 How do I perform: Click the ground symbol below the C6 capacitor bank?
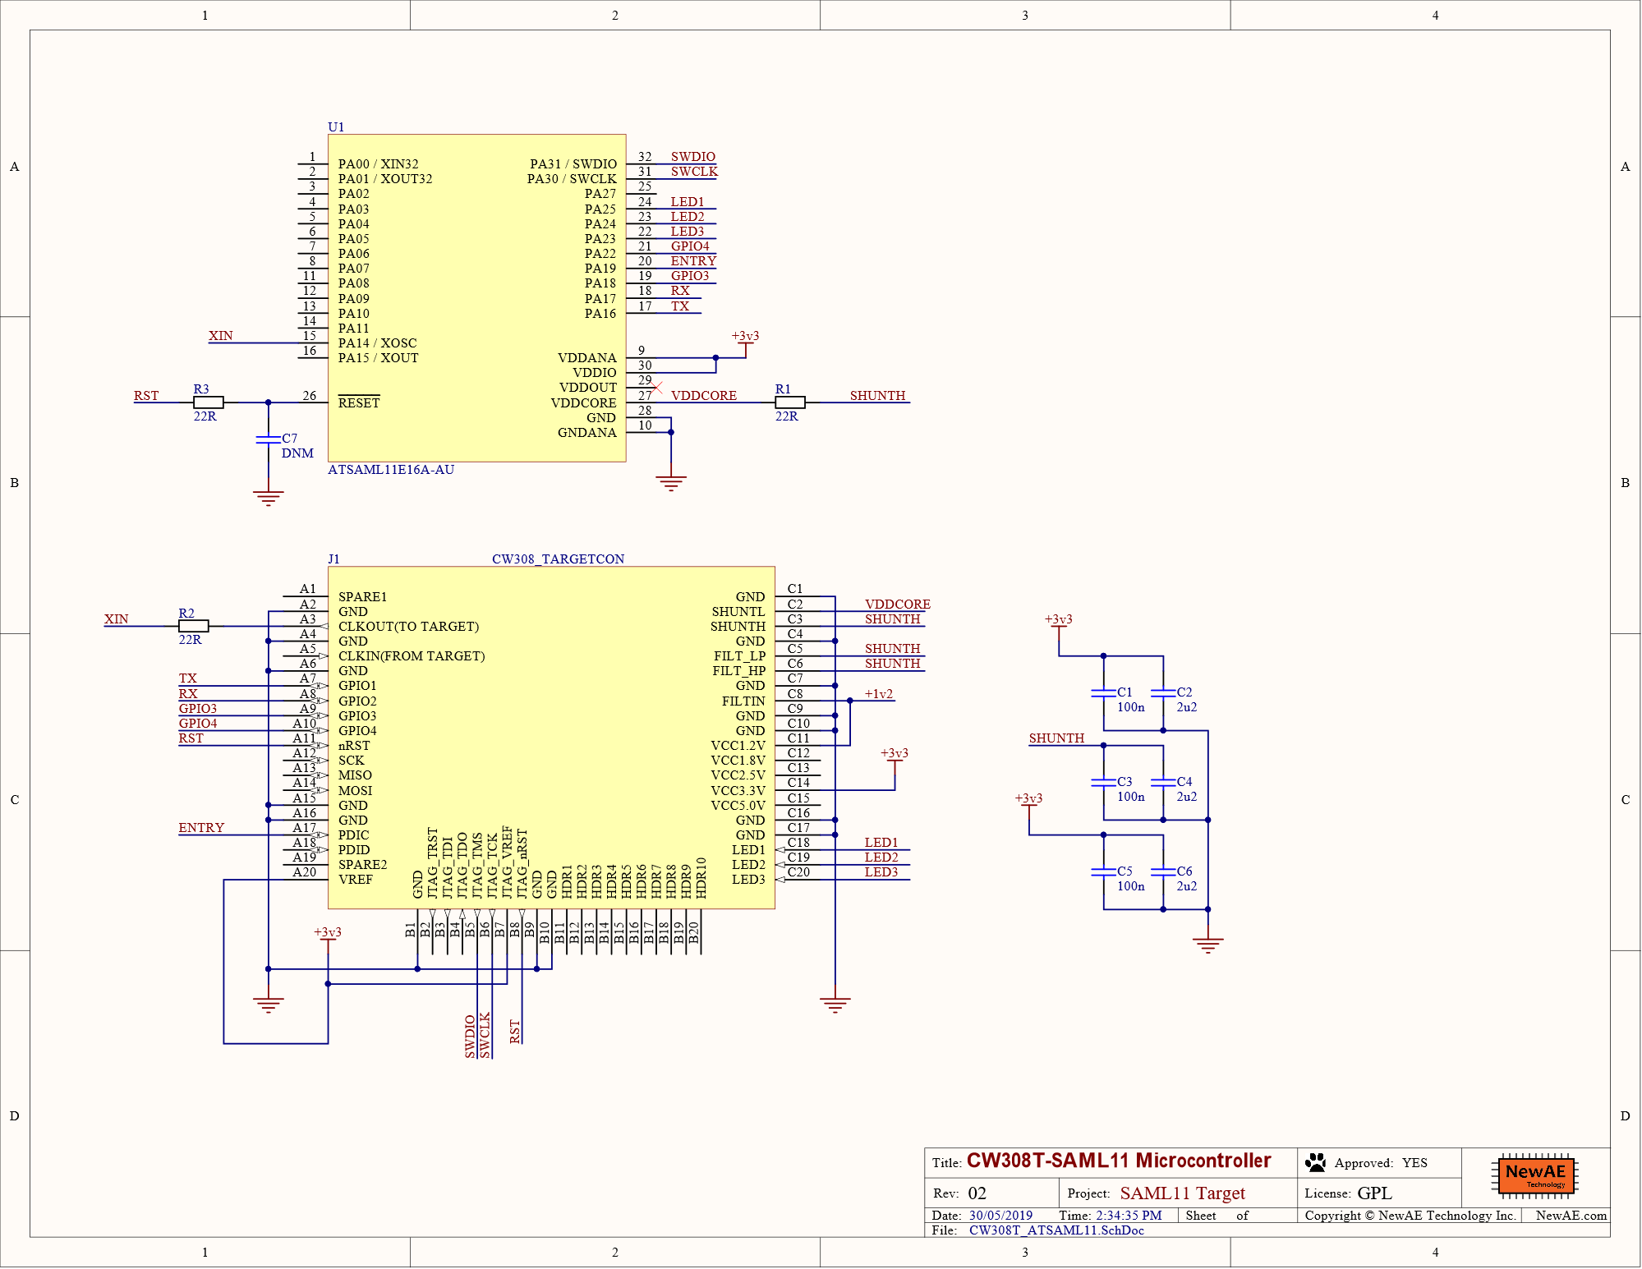[1207, 945]
